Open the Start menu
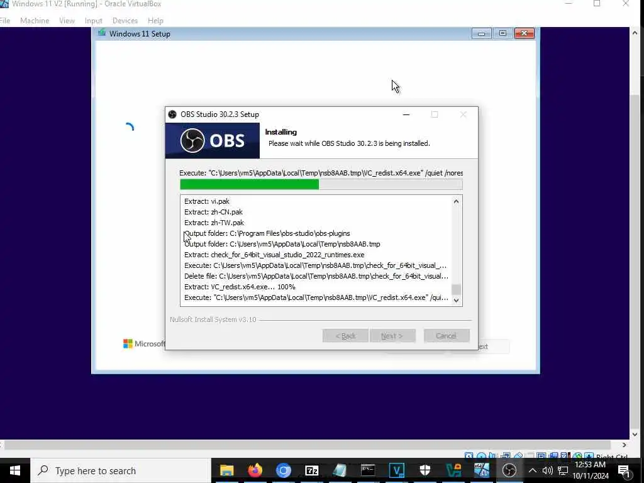The image size is (644, 483). coord(15,470)
